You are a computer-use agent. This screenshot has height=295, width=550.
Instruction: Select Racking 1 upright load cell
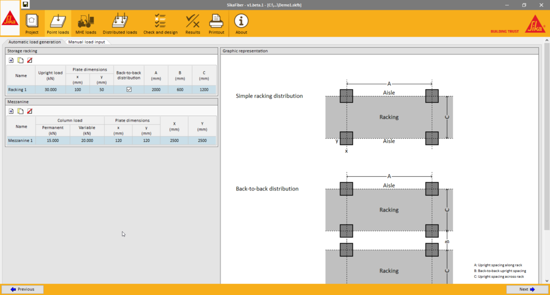pos(50,89)
